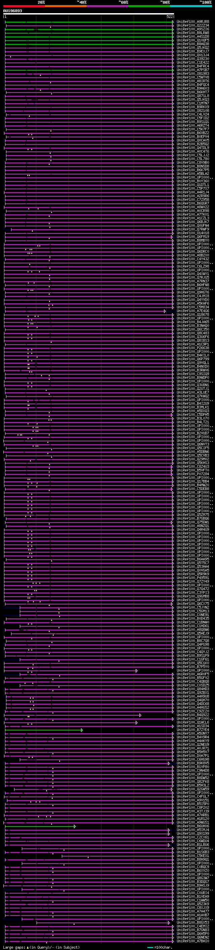Select the UniRef100_B8AQ38 label
Image resolution: width=215 pixels, height=950 pixels.
point(192,44)
